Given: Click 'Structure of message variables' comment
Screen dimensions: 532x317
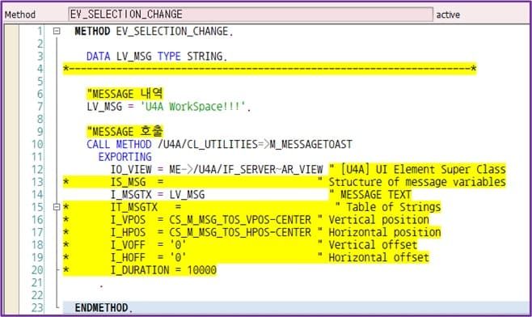Looking at the screenshot, I should (x=417, y=182).
